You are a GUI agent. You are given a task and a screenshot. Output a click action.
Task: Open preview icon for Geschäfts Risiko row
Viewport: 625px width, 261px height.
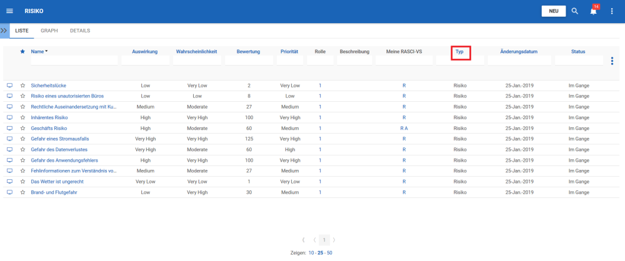click(x=9, y=128)
